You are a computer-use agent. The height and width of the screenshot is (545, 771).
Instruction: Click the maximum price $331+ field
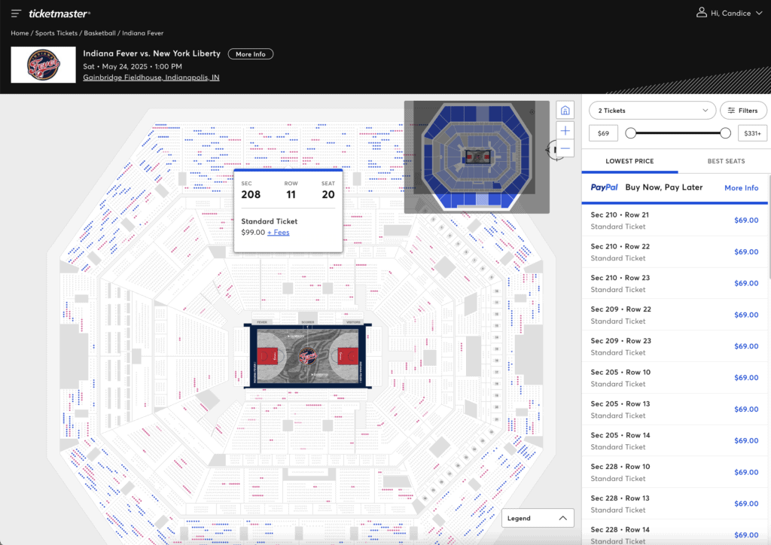click(x=752, y=133)
